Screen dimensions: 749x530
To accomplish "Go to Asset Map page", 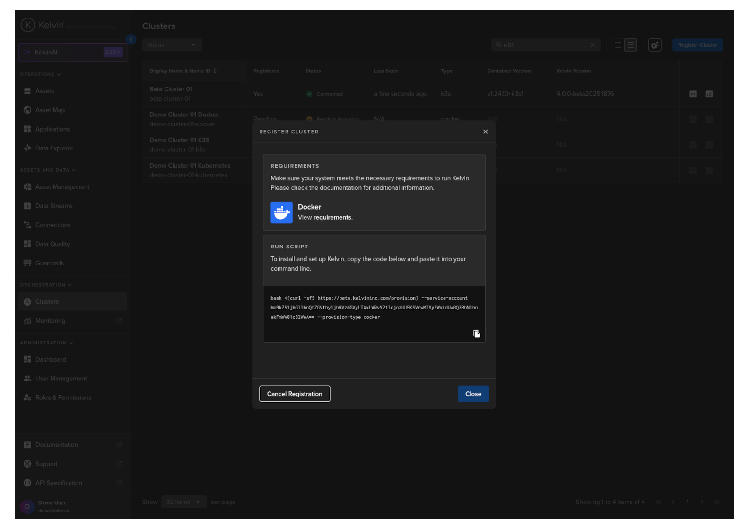I will (x=73, y=110).
